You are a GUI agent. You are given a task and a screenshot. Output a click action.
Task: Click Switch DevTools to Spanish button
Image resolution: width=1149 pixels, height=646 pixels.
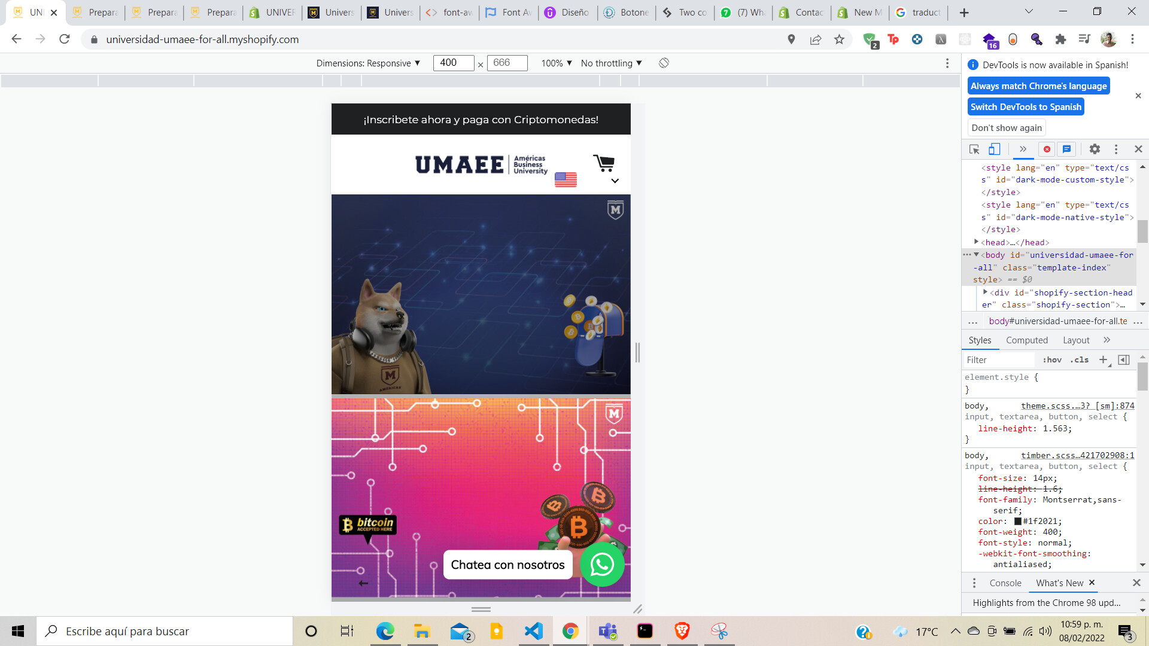[1026, 106]
